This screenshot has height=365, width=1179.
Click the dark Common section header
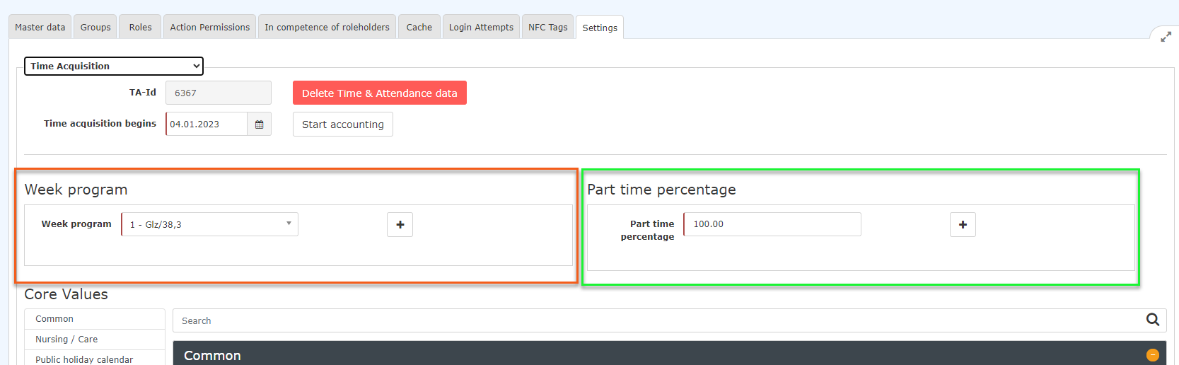pyautogui.click(x=670, y=354)
